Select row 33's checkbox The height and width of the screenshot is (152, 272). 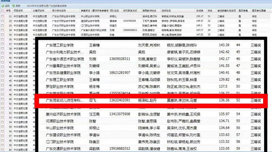[2, 25]
